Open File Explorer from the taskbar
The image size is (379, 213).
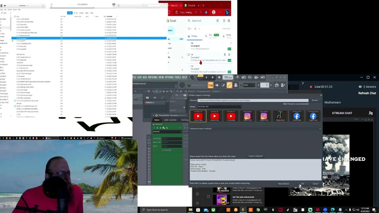[x=191, y=210]
